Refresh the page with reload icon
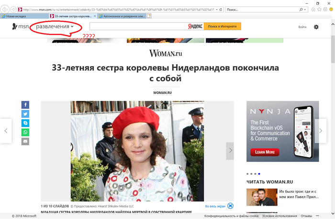Image resolution: width=335 pixels, height=219 pixels. point(221,10)
